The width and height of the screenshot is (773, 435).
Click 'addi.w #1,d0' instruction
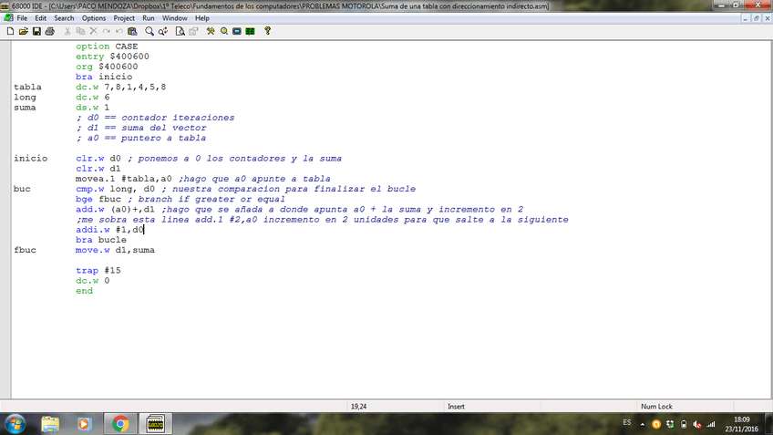pyautogui.click(x=109, y=230)
